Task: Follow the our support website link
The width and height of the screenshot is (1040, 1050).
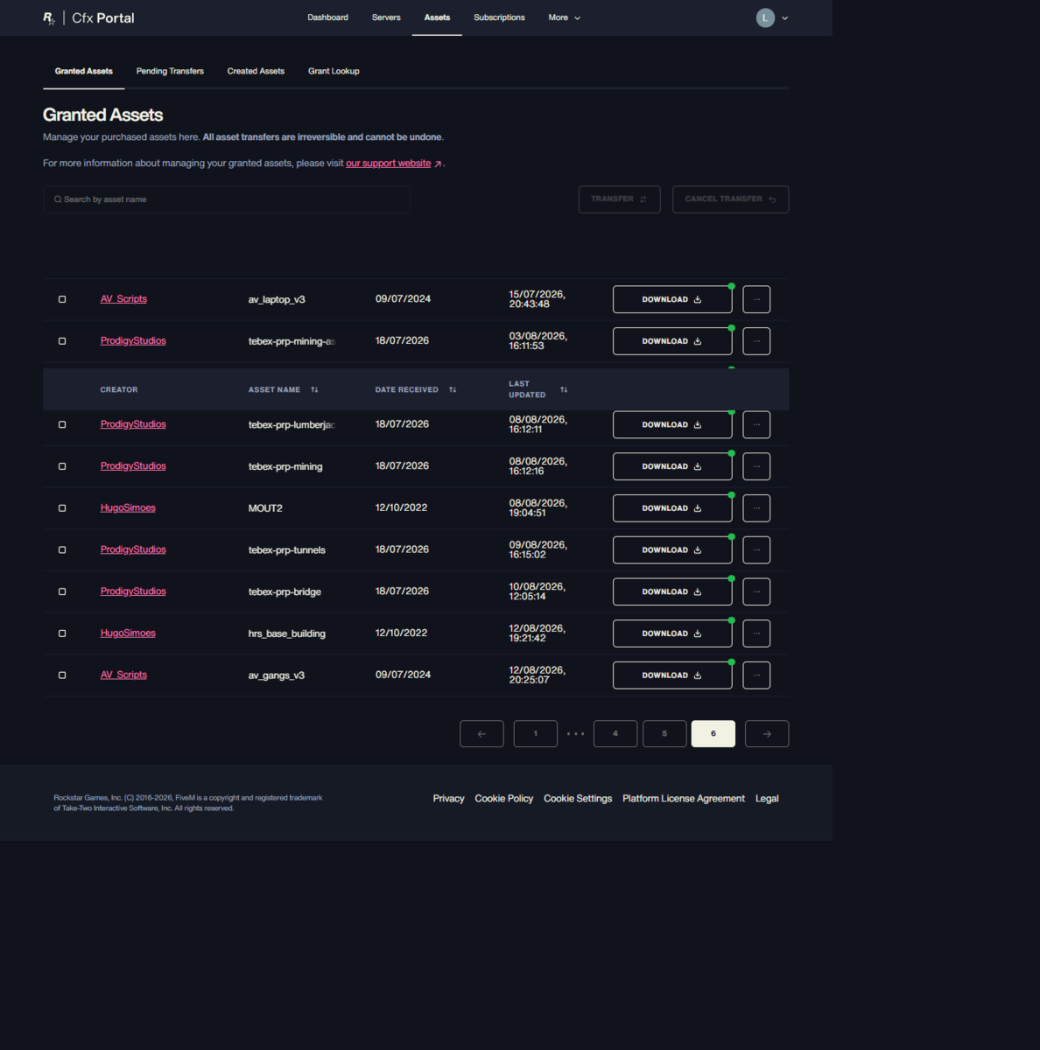Action: 393,164
